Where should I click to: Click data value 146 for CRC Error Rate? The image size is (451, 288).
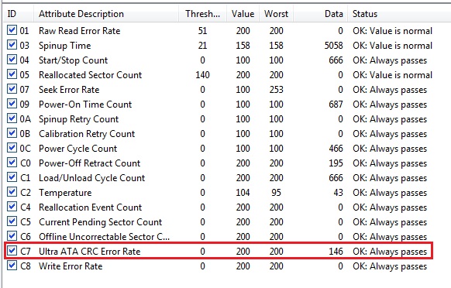(336, 252)
